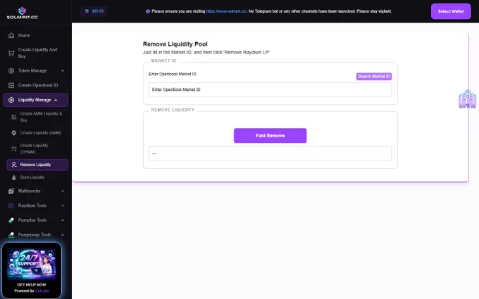Collapse the Liquidity Manage chevron

pos(56,100)
